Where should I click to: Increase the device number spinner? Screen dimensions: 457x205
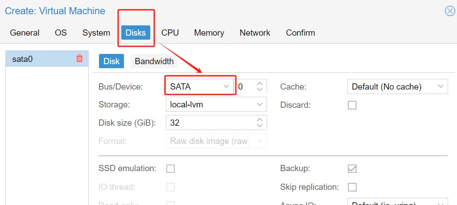pos(260,83)
